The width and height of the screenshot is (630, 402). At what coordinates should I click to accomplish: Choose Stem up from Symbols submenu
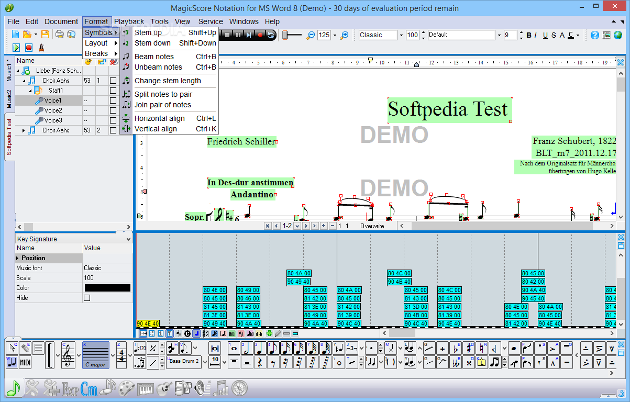[169, 32]
